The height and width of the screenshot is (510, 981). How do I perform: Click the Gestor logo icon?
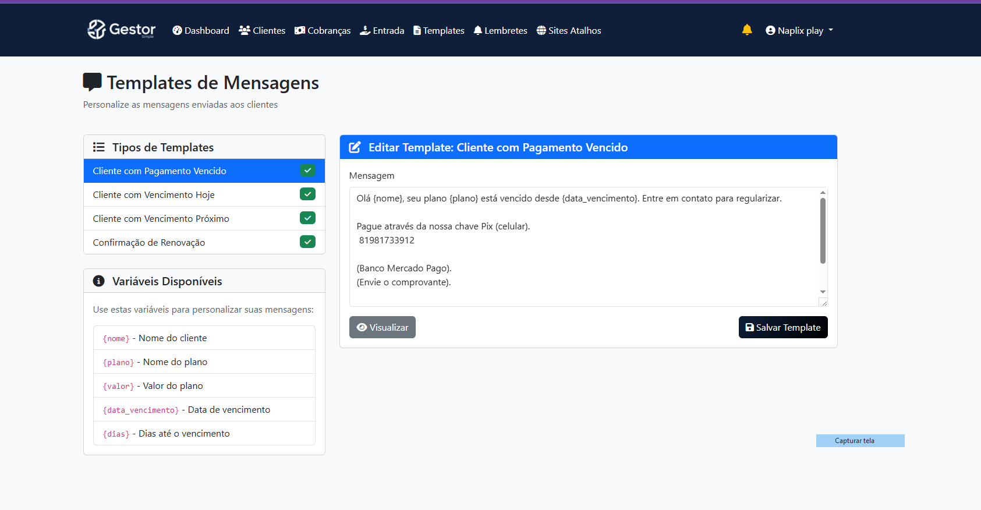[x=97, y=29]
